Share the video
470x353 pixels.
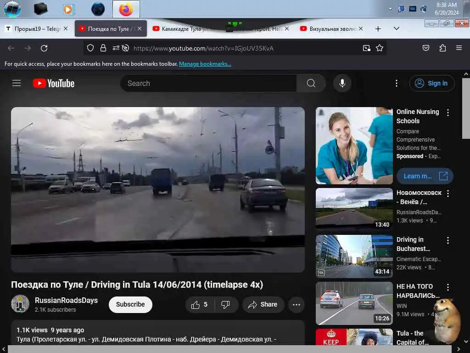click(263, 305)
